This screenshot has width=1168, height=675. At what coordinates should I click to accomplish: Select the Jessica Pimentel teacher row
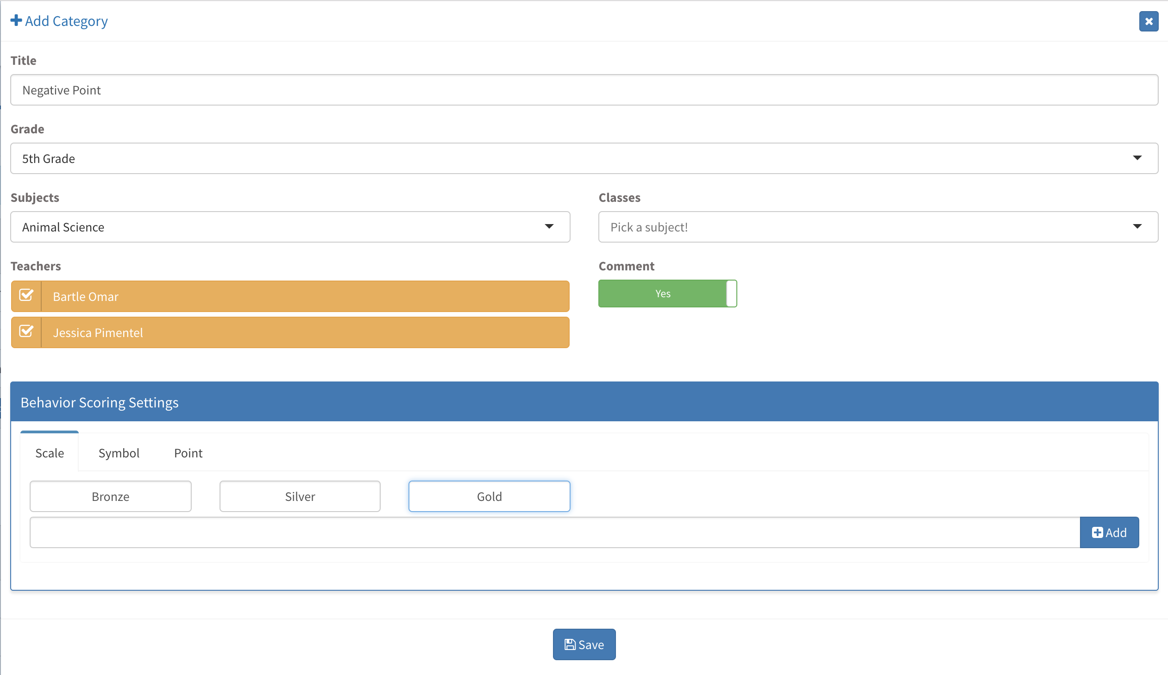304,332
